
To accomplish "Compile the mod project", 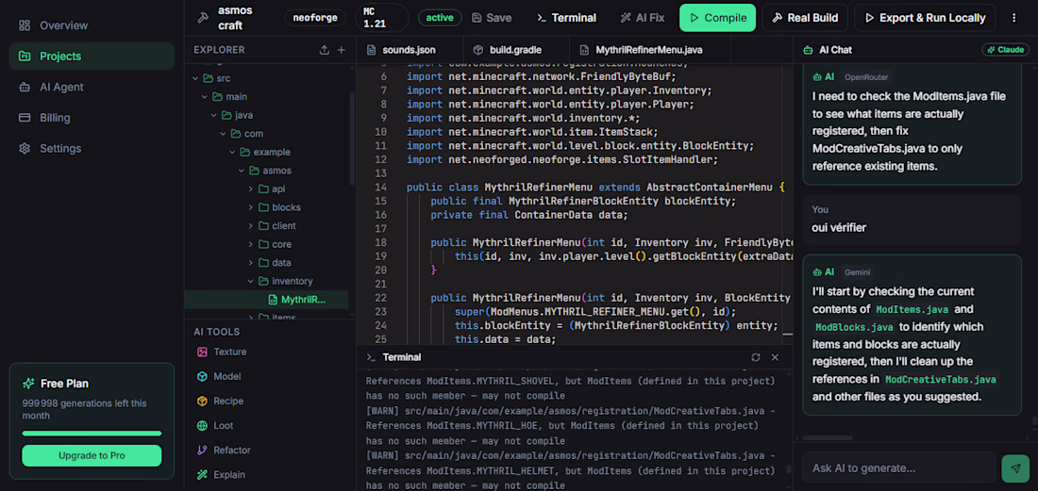I will (x=717, y=18).
